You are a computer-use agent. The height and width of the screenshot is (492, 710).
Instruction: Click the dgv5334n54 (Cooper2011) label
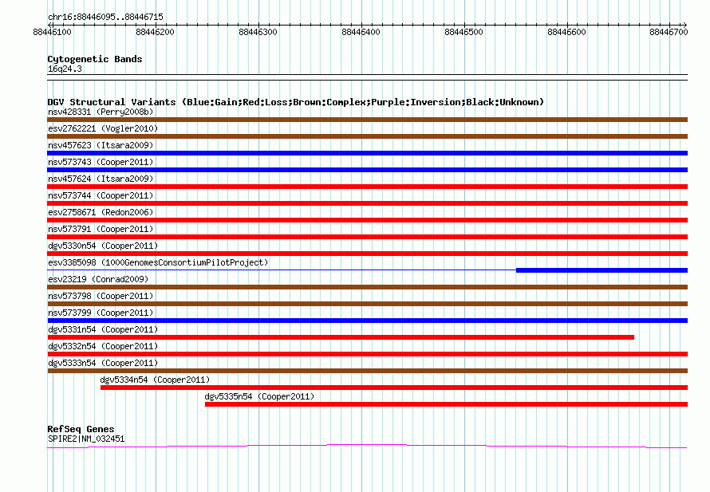(x=155, y=380)
